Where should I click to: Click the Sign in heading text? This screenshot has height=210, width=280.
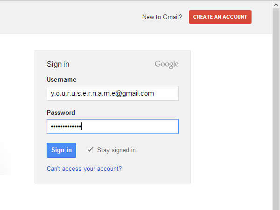click(x=58, y=64)
